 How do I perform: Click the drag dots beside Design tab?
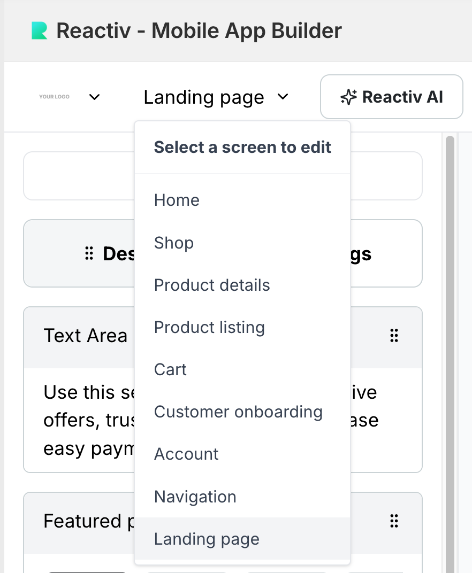click(x=89, y=254)
